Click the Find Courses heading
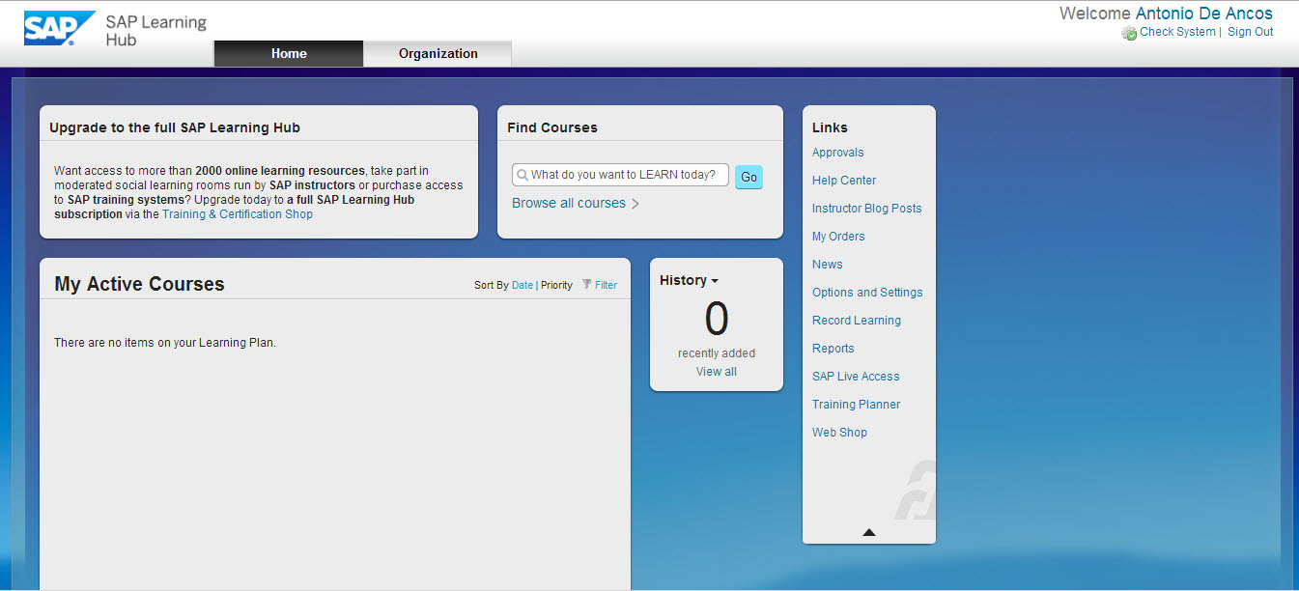1299x591 pixels. [x=552, y=127]
